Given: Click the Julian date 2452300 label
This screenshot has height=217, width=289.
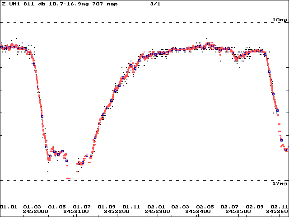Looking at the screenshot, I should click(157, 211).
